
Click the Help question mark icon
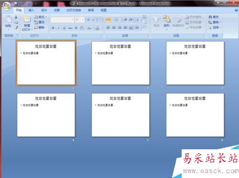pyautogui.click(x=236, y=10)
